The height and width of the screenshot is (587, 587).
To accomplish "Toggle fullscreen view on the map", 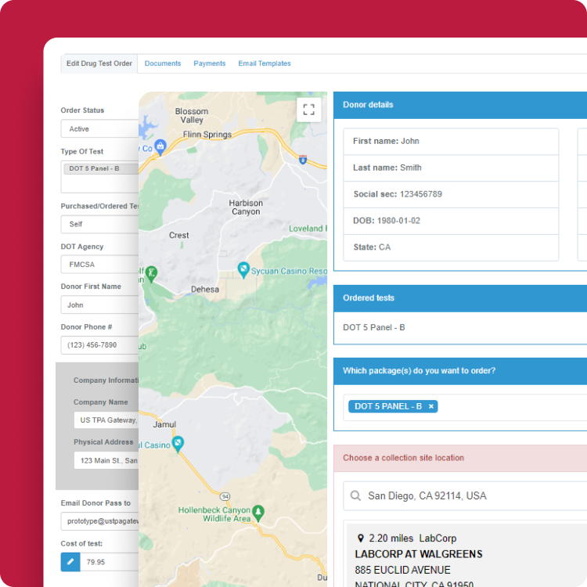I will [x=308, y=110].
